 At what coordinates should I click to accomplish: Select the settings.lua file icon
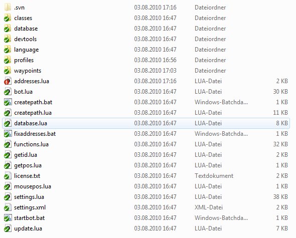coord(8,197)
